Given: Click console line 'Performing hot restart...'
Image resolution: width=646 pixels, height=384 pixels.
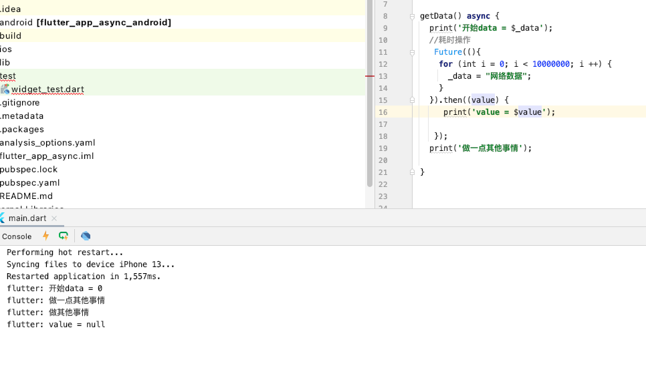Looking at the screenshot, I should click(65, 252).
